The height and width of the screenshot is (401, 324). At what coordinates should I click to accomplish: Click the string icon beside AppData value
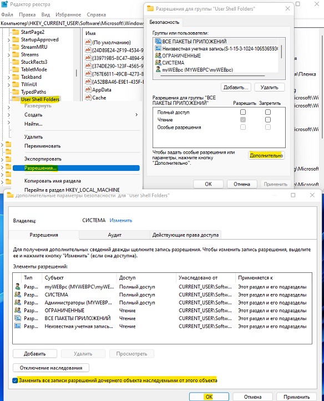[x=88, y=89]
